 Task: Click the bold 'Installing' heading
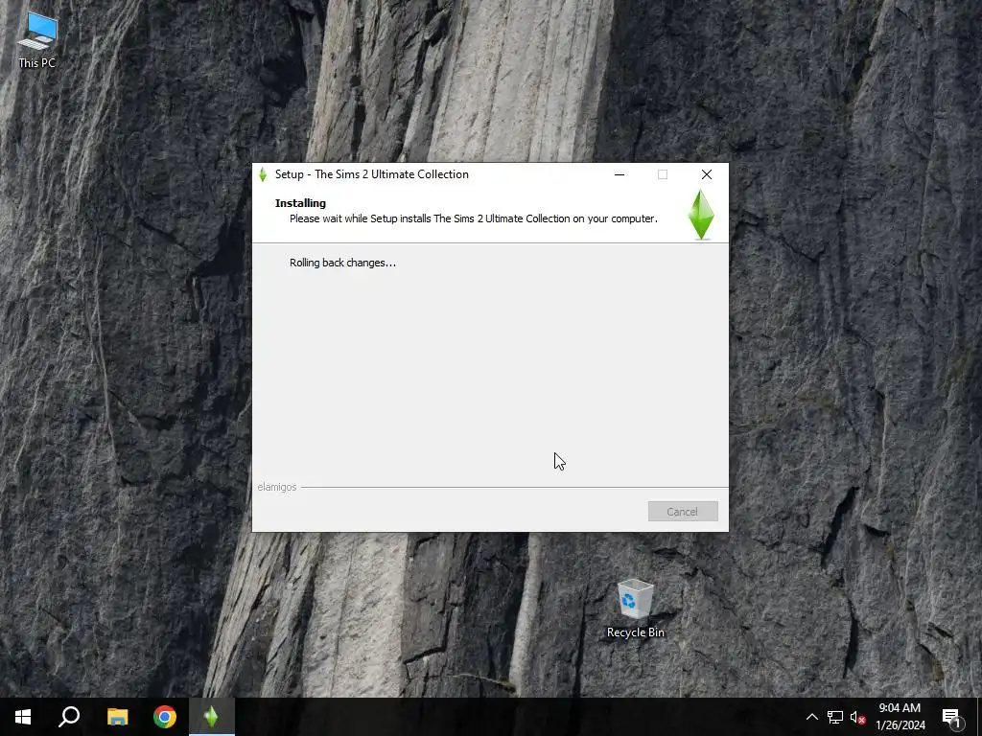click(x=300, y=203)
